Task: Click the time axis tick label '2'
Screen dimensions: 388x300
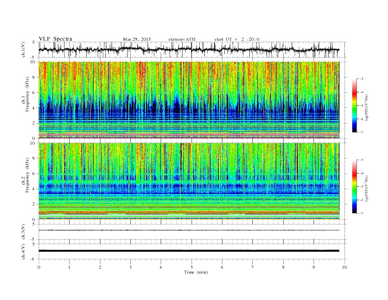Action: point(100,267)
